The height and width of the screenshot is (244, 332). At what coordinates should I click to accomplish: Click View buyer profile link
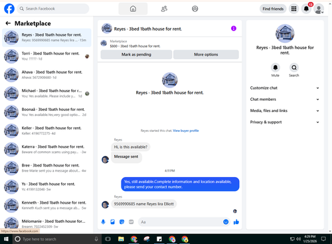[x=186, y=131]
